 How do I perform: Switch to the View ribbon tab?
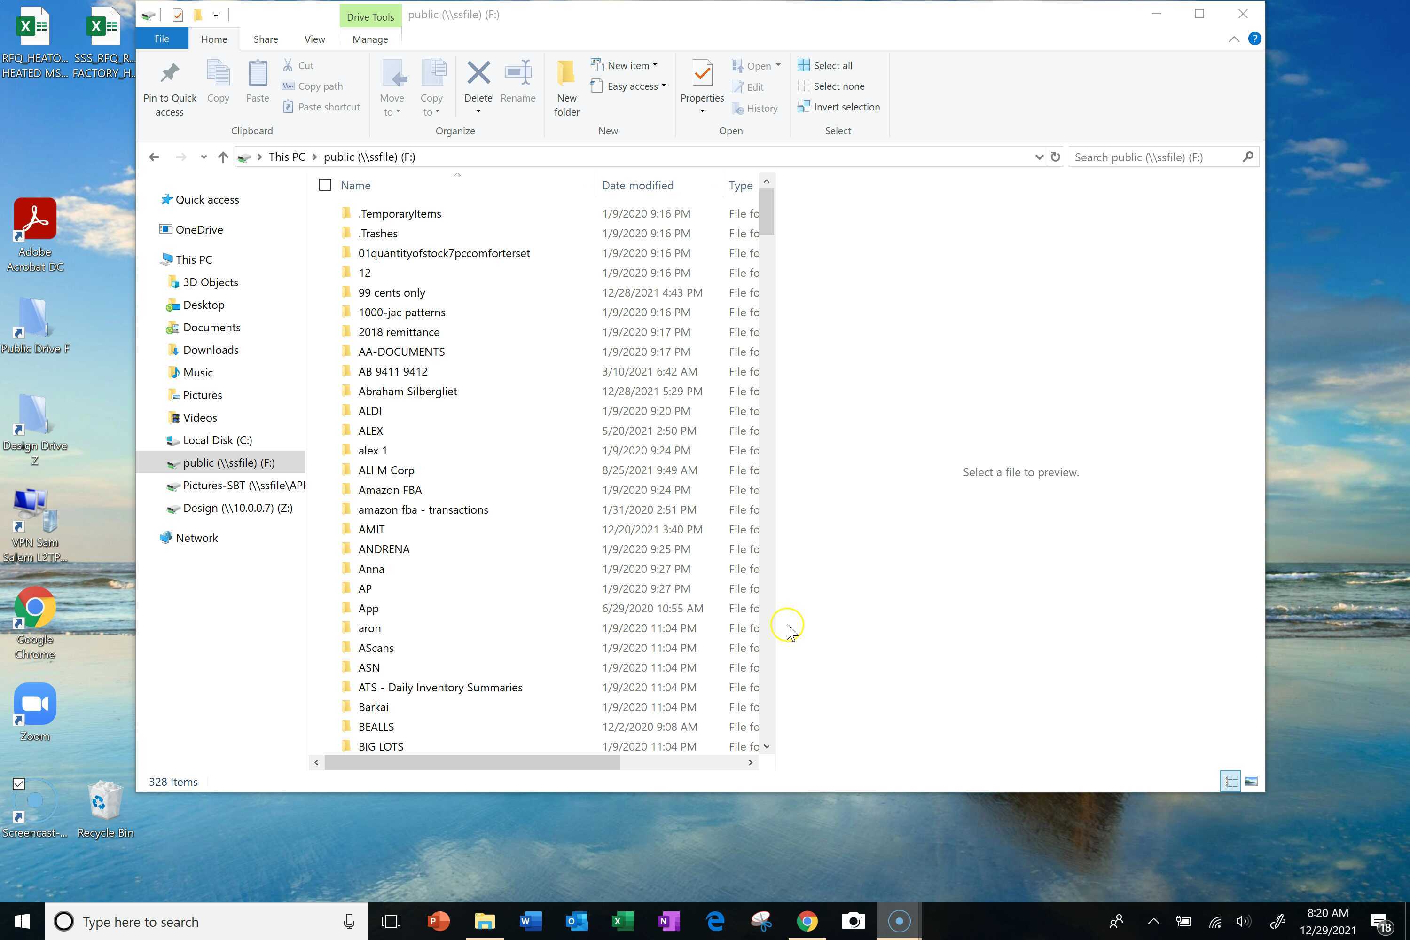pyautogui.click(x=314, y=39)
